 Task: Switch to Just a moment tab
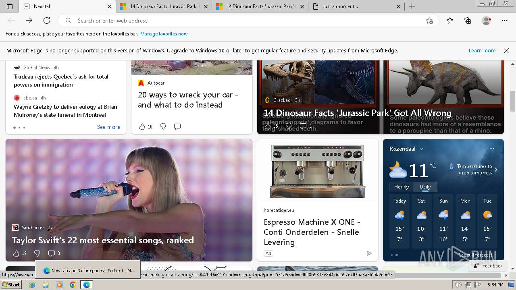coord(356,6)
